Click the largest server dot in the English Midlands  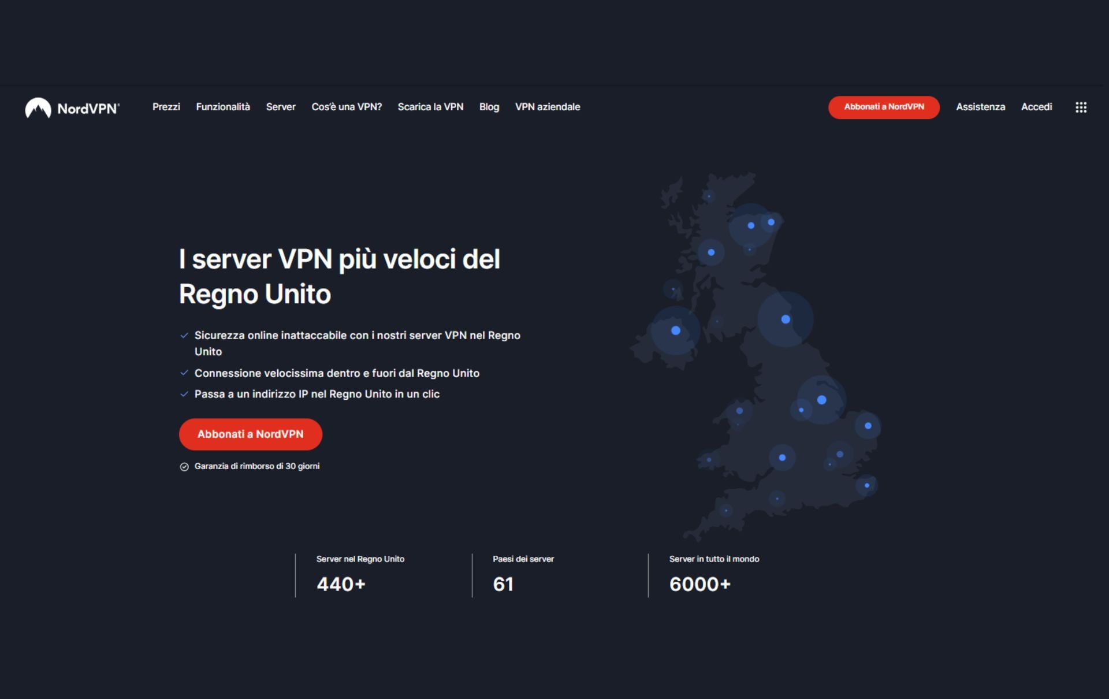[x=821, y=400]
